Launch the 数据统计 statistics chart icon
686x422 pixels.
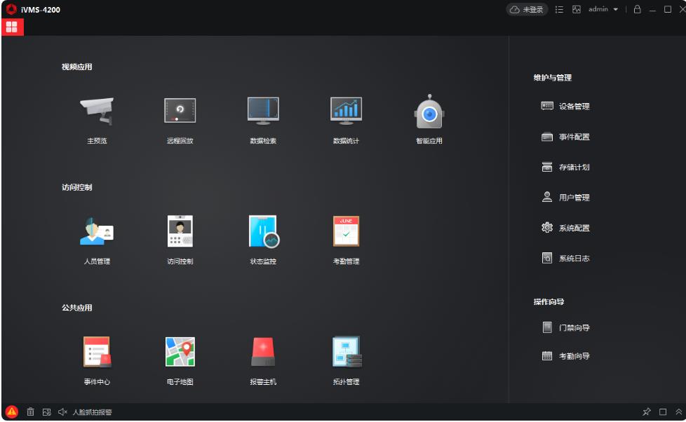(x=346, y=111)
